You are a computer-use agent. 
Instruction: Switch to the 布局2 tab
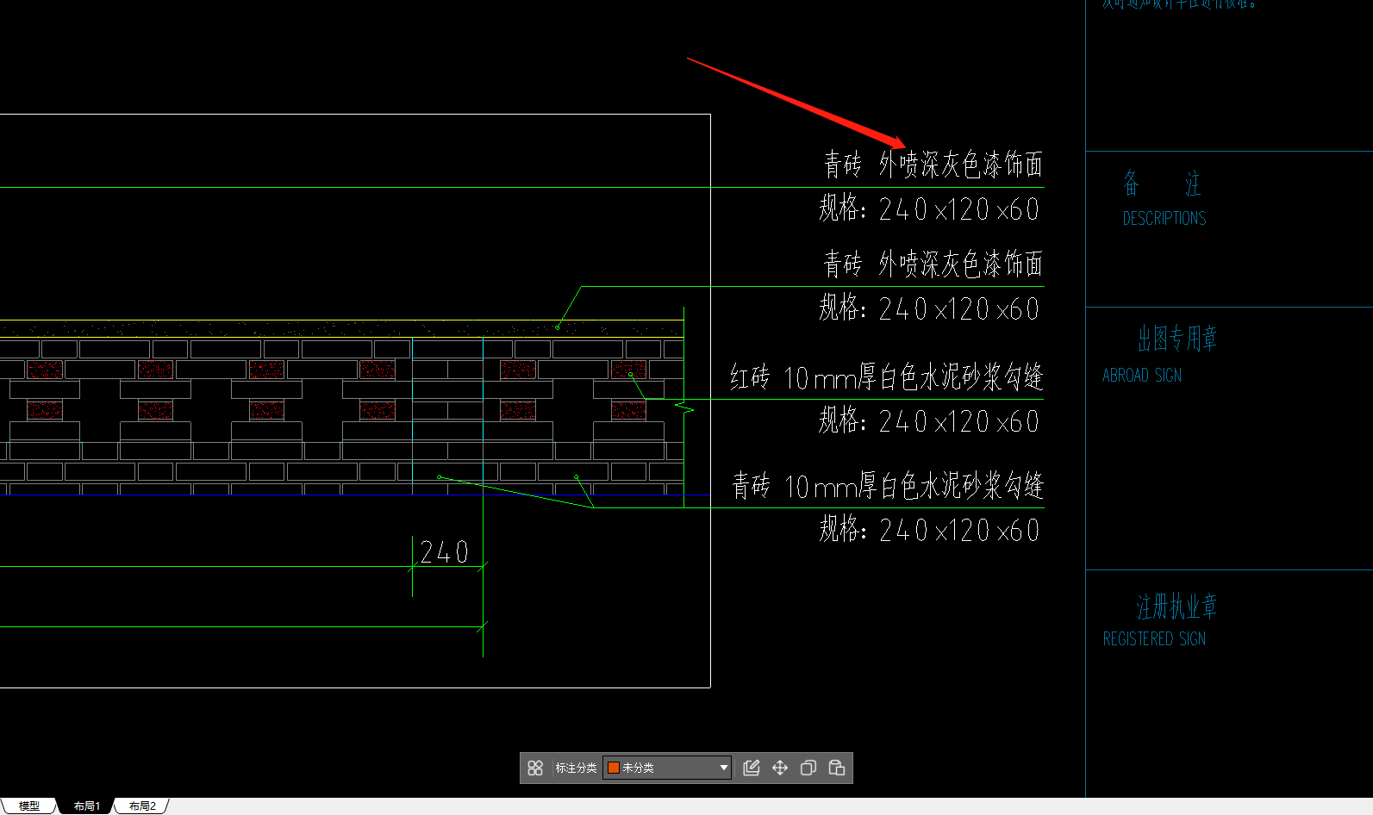click(x=142, y=806)
